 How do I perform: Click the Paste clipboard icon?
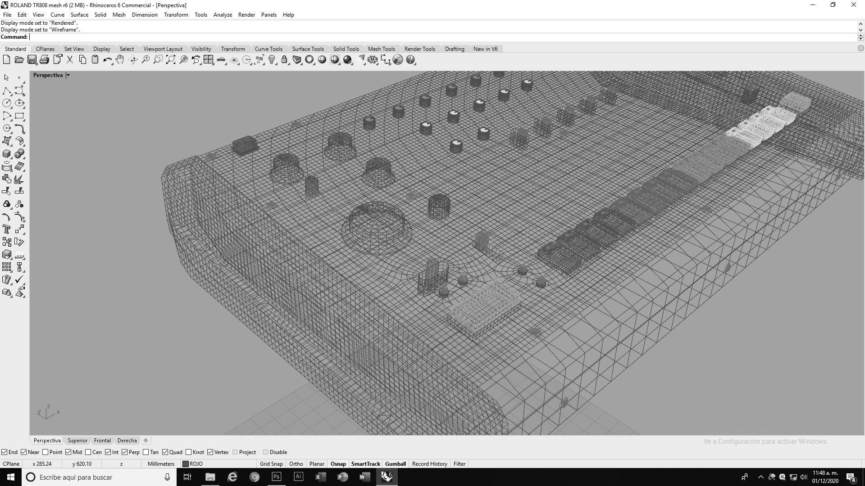(x=95, y=60)
